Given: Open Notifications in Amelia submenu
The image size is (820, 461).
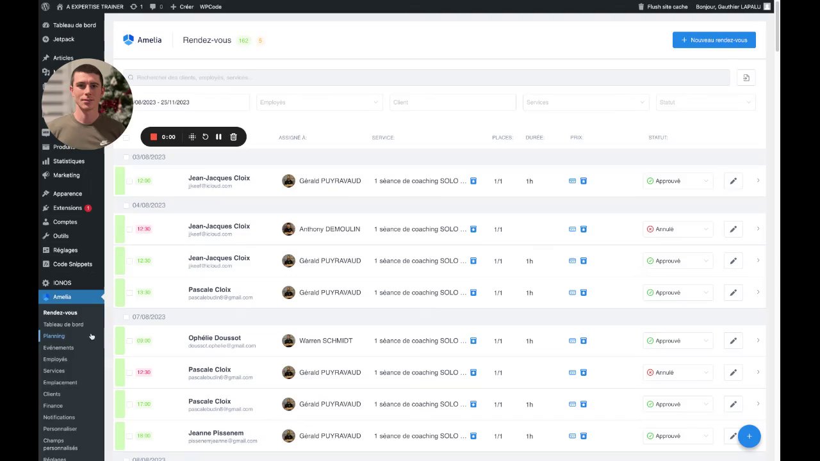Looking at the screenshot, I should point(59,417).
